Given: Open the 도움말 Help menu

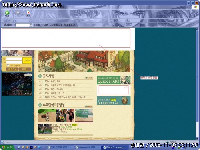Looking at the screenshot, I should coord(59,7).
